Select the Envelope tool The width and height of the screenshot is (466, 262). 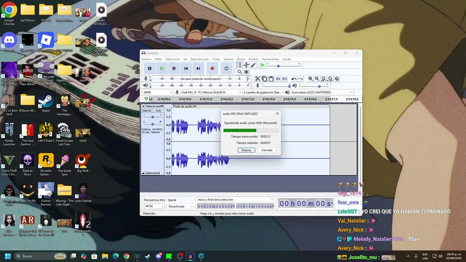pos(246,65)
